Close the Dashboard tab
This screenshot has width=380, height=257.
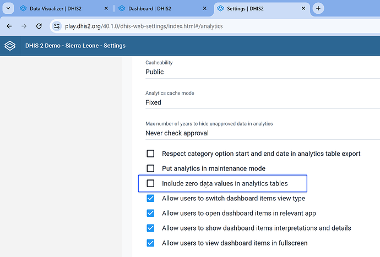[x=204, y=8]
